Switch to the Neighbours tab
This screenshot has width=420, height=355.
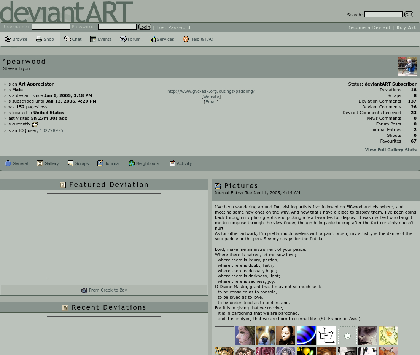pos(148,163)
